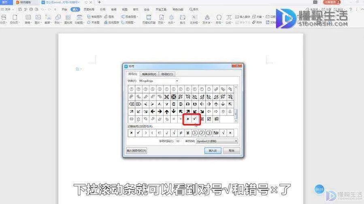
Task: Pick the bold left arrow symbol
Action: [x=153, y=111]
